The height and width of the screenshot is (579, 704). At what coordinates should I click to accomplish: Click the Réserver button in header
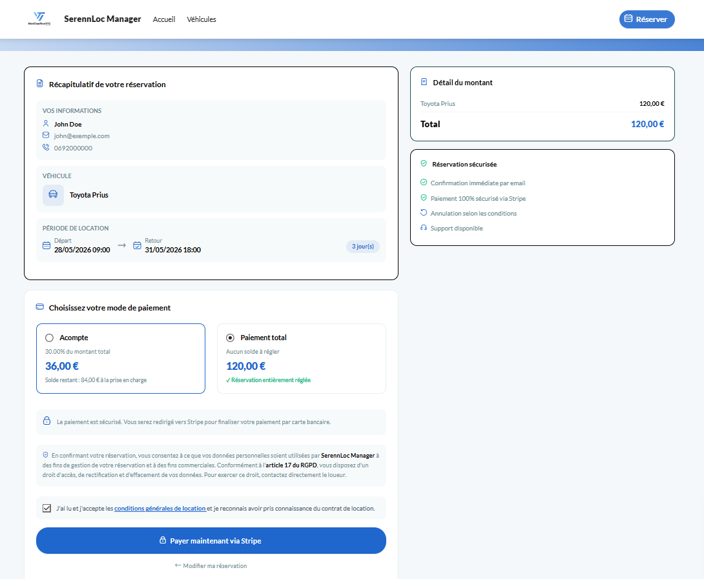point(647,19)
